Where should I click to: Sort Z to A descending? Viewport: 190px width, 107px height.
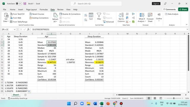[x=86, y=20]
